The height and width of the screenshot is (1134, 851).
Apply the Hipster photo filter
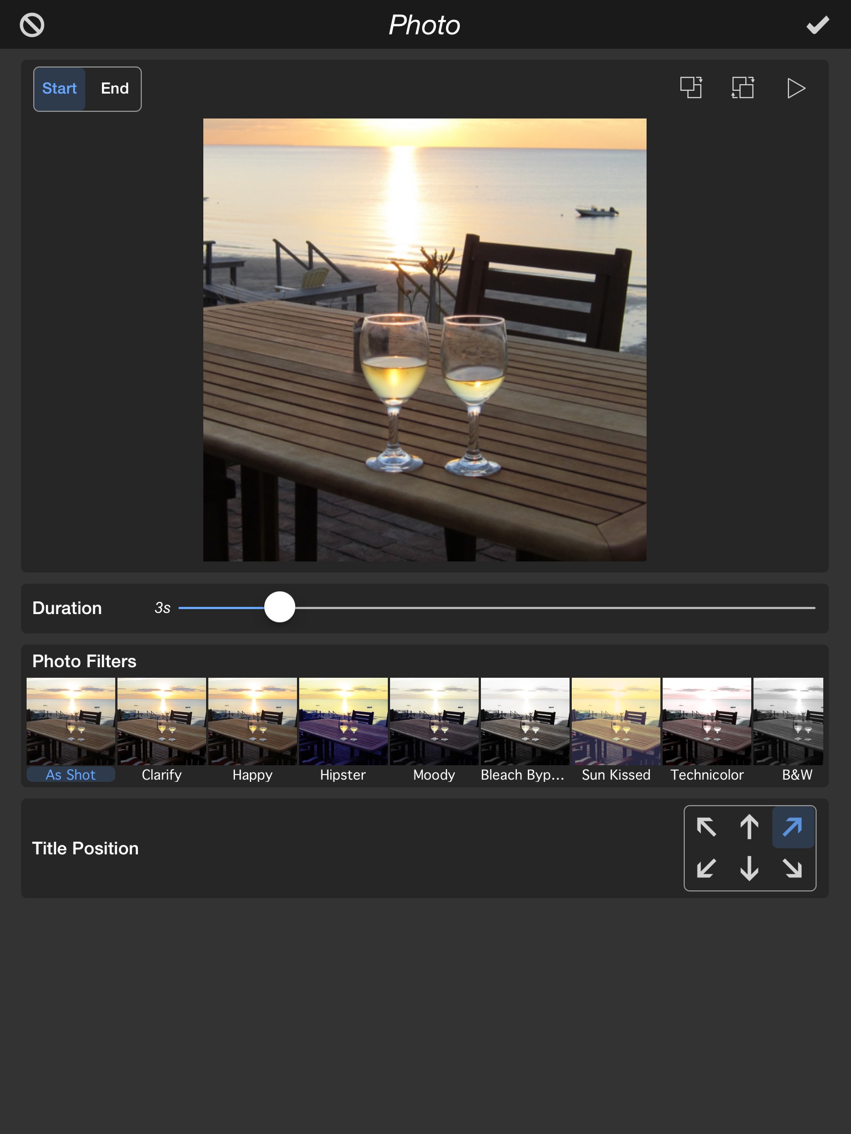(343, 722)
